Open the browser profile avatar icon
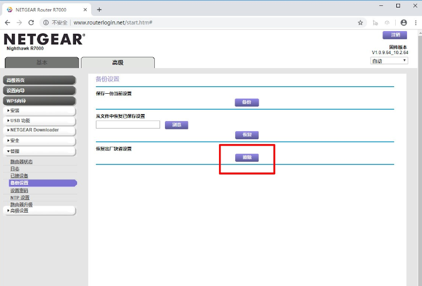 [403, 22]
